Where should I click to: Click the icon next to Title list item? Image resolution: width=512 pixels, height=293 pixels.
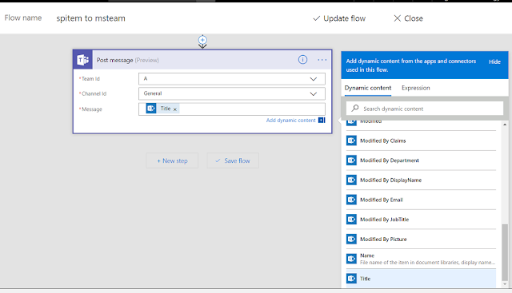pos(351,279)
